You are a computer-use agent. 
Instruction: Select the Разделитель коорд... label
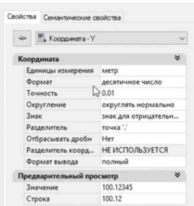60,150
